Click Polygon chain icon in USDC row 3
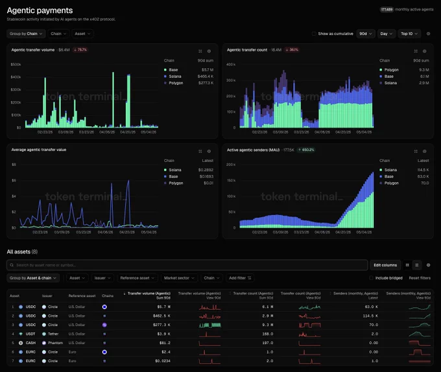This screenshot has width=441, height=372. [104, 325]
